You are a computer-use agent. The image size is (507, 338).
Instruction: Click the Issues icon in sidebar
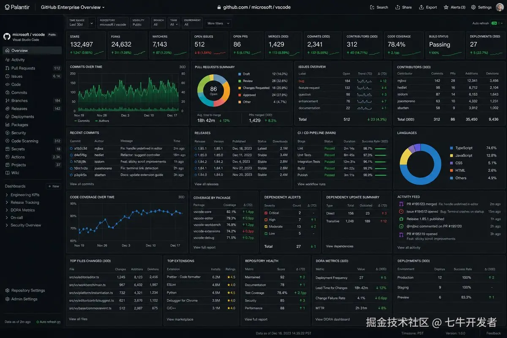point(7,76)
